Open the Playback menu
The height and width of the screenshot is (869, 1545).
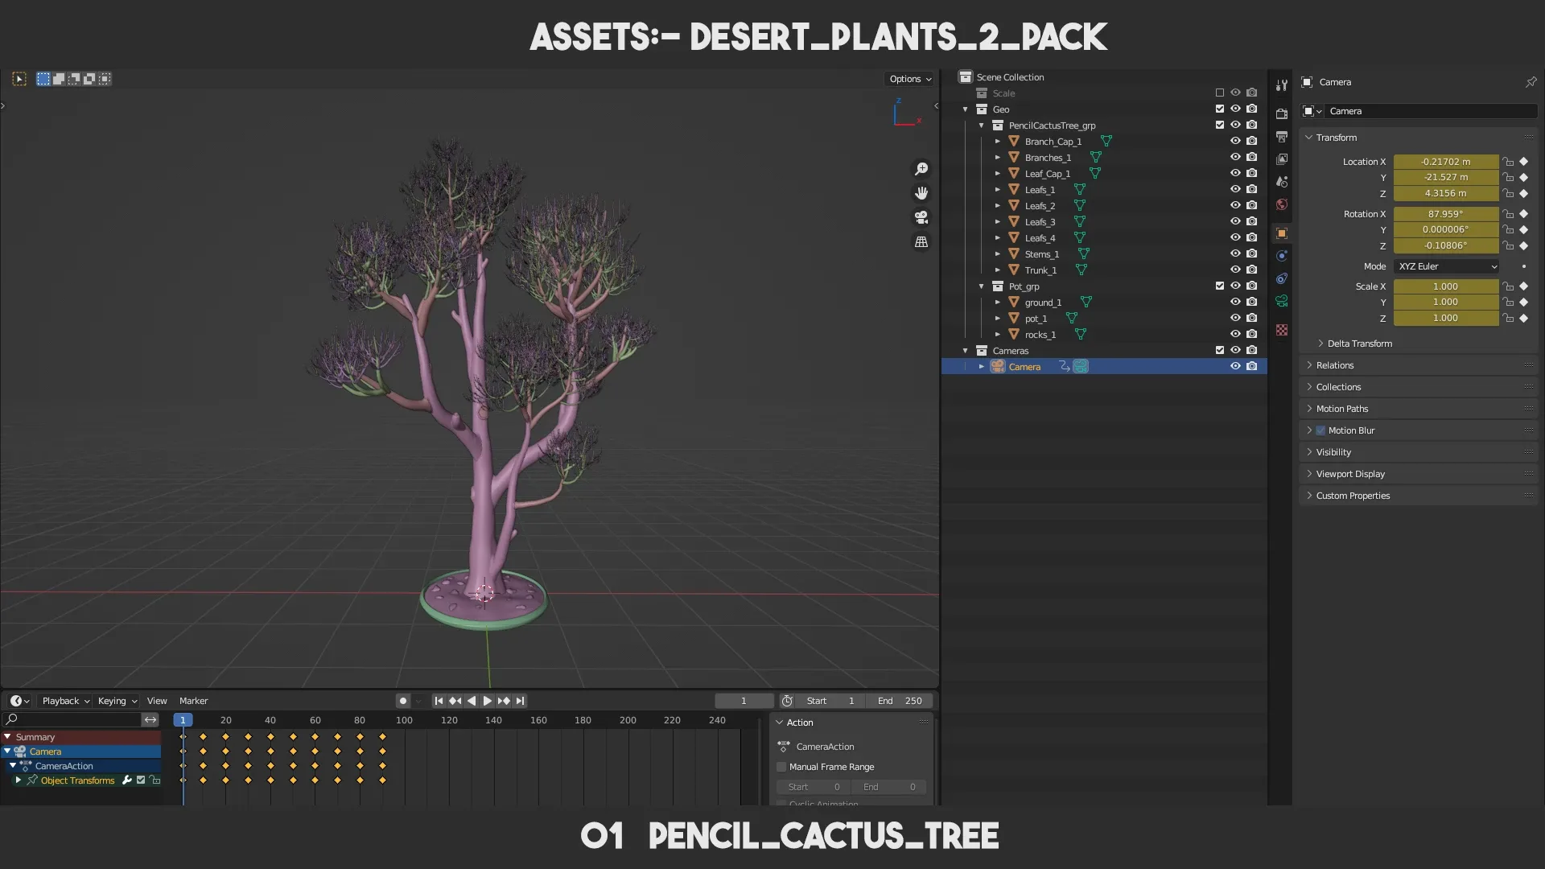click(x=65, y=701)
